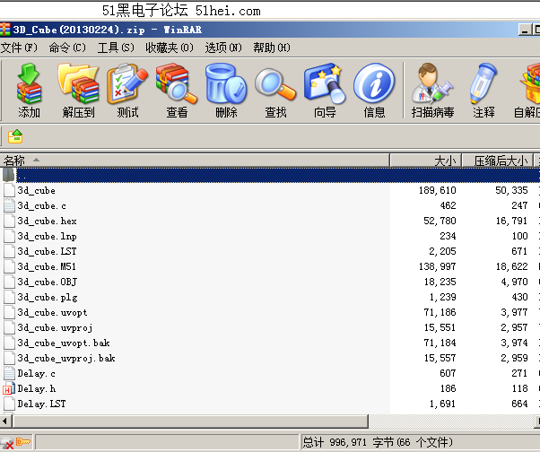Select file 3d_cube.lnp

47,236
